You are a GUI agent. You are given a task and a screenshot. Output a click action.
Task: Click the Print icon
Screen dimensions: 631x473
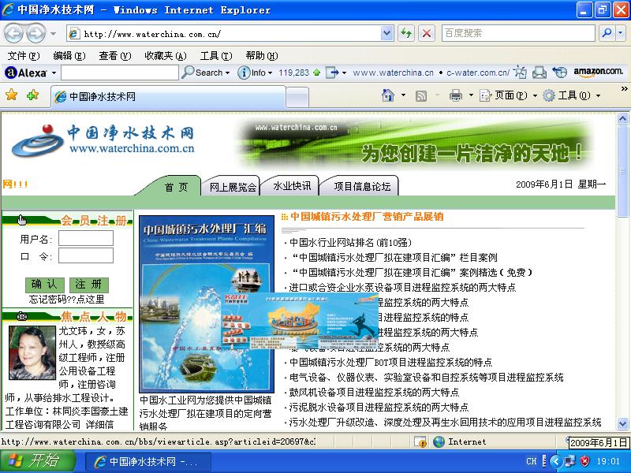[456, 95]
